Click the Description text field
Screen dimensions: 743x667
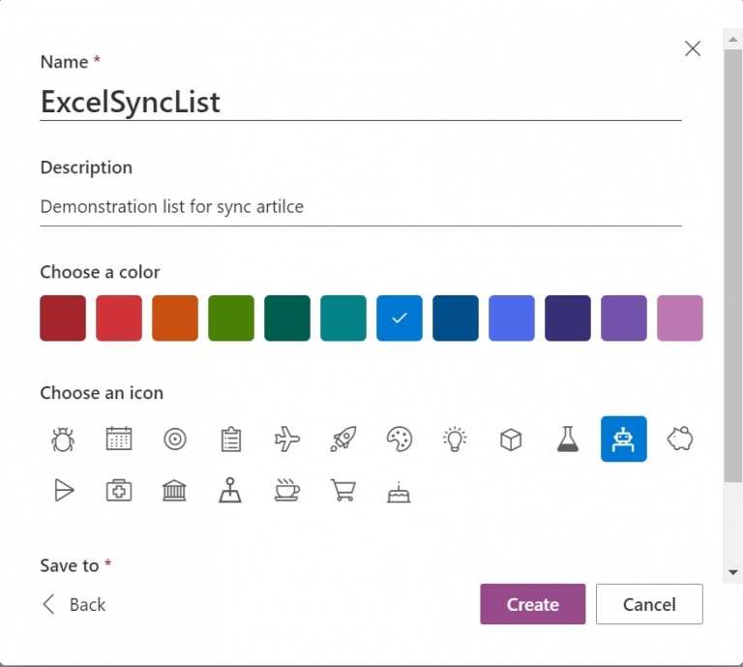(x=360, y=206)
